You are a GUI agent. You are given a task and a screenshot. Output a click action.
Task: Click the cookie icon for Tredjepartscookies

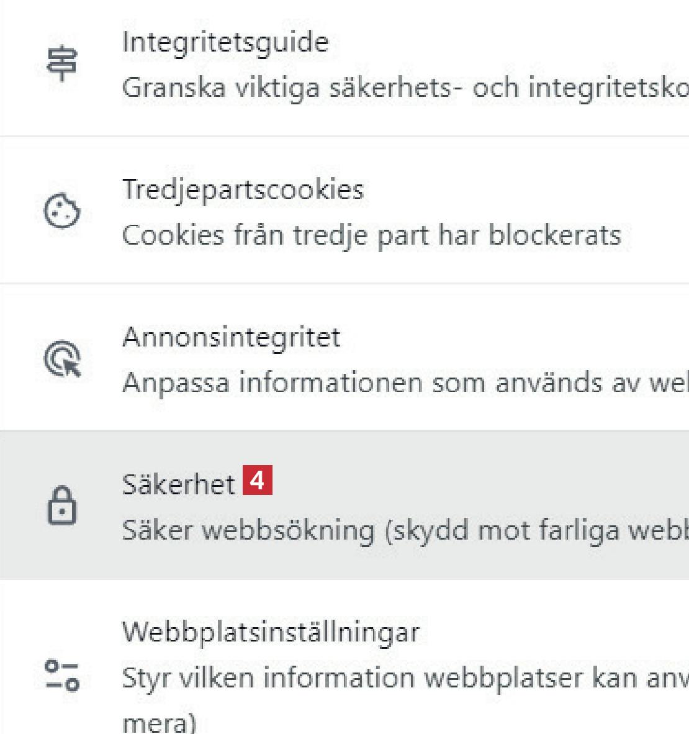62,211
